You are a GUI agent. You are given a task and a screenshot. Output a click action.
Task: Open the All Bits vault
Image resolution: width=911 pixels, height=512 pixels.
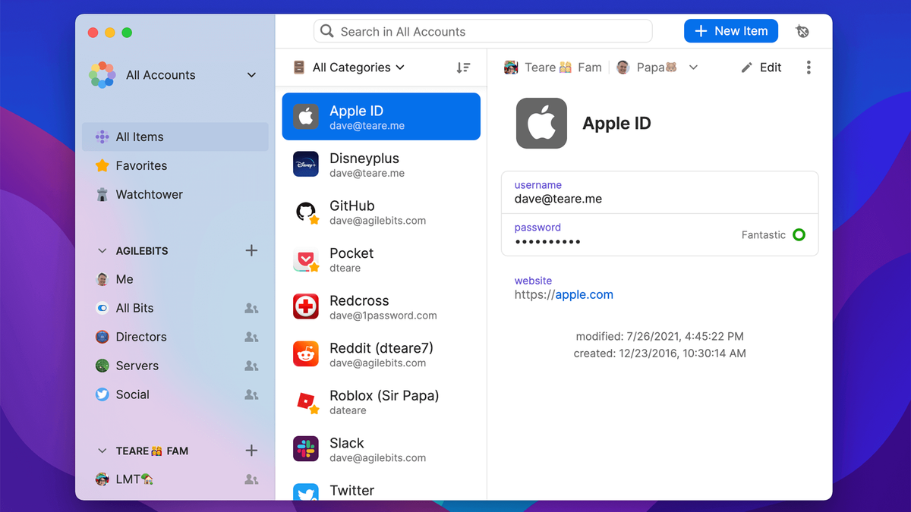point(175,308)
